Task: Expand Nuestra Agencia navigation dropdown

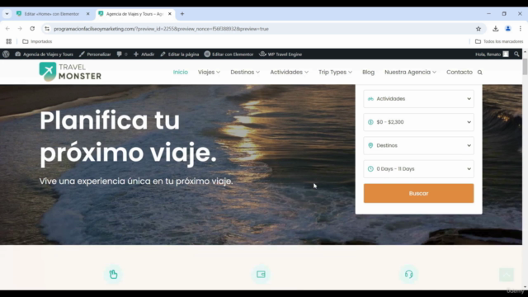Action: pyautogui.click(x=411, y=72)
